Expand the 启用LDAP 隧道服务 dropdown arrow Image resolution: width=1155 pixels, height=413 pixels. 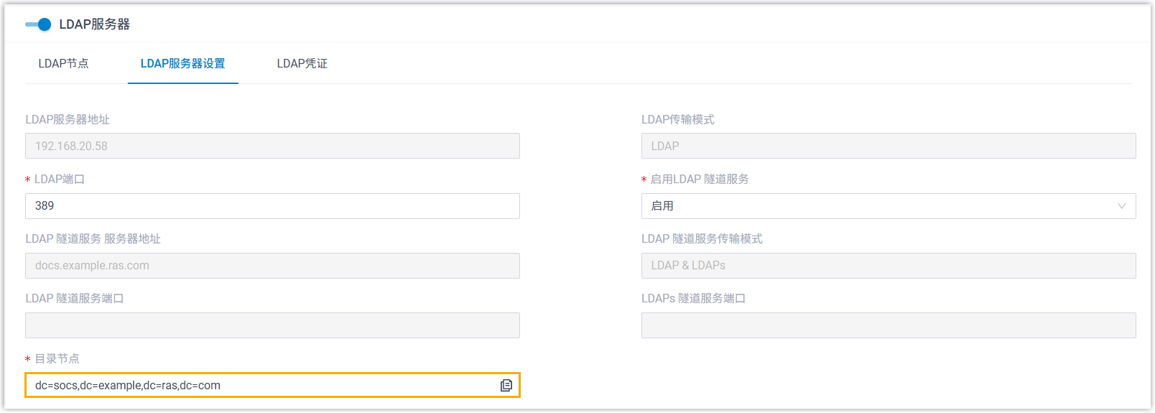(1121, 206)
